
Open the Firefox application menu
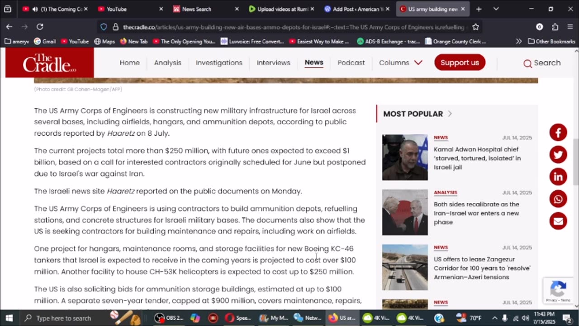[570, 27]
